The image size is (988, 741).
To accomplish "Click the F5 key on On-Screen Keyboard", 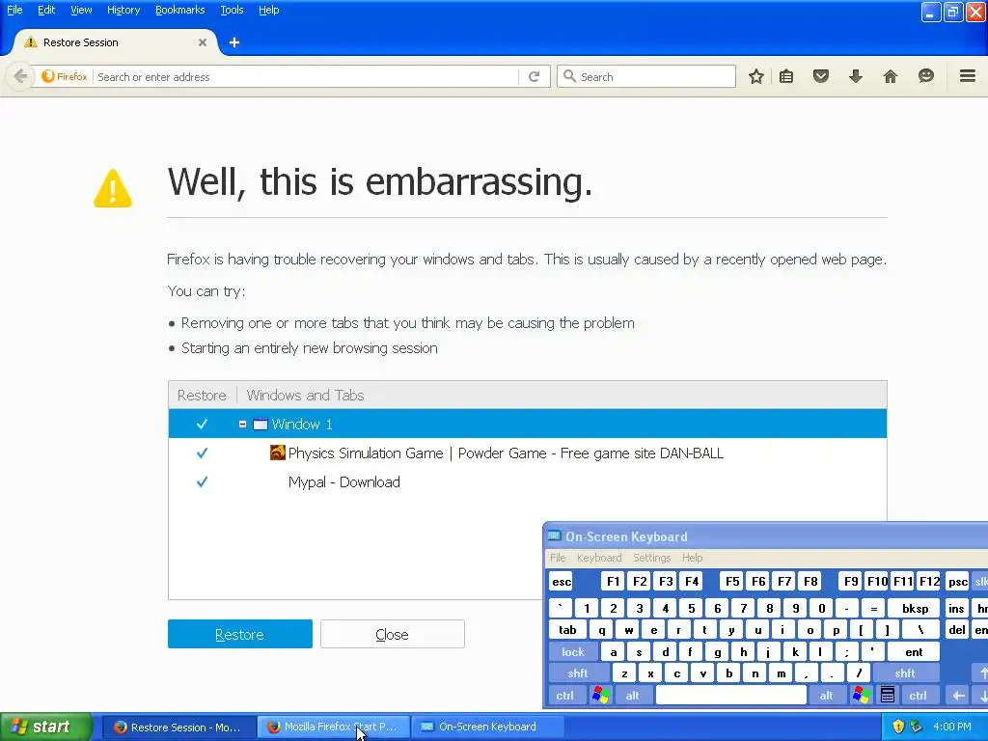I will pyautogui.click(x=732, y=582).
